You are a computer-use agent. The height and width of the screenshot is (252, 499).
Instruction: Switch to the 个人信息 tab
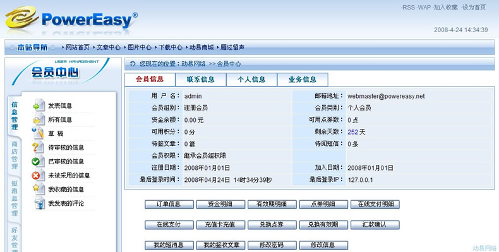(x=252, y=80)
